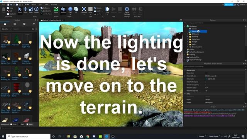Click the WaterColor swatch in Properties
This screenshot has width=247, height=139.
(x=206, y=79)
